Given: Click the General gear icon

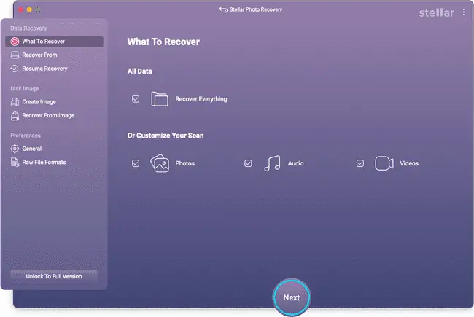Looking at the screenshot, I should [x=15, y=149].
